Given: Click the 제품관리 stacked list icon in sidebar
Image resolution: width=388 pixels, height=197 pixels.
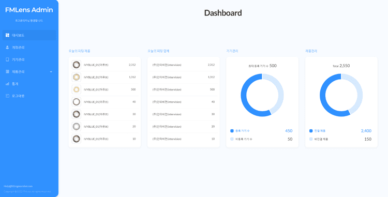Looking at the screenshot, I should pos(7,72).
